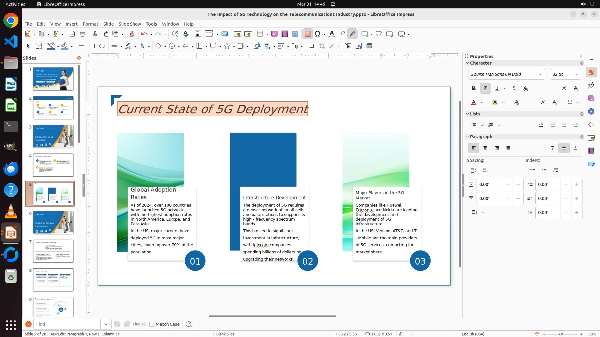Open the font size dropdown
This screenshot has height=337, width=600.
(x=575, y=74)
